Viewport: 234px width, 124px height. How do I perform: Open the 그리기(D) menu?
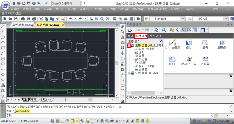(x=85, y=9)
